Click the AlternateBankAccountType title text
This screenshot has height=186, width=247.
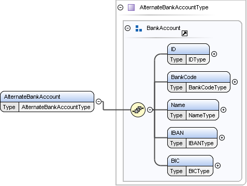tap(174, 7)
